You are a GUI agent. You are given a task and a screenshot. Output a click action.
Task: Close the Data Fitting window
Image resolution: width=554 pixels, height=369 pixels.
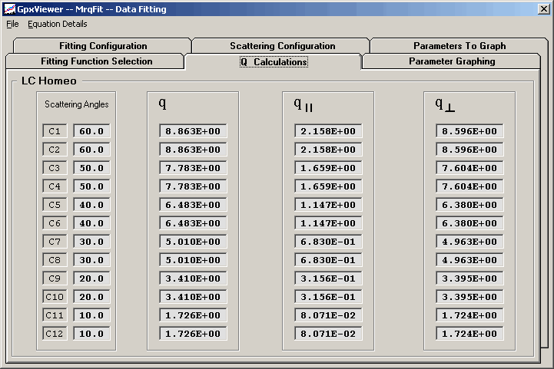click(x=543, y=8)
